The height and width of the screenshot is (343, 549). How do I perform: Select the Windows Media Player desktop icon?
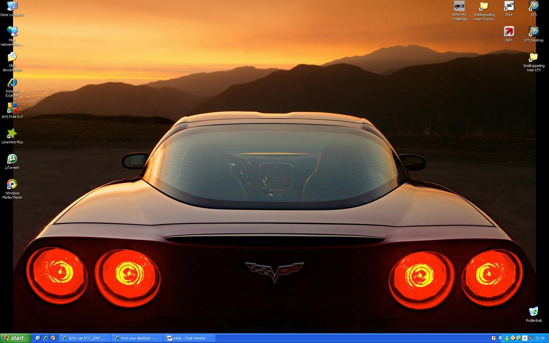[12, 189]
